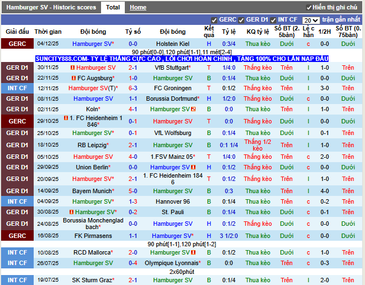Select result letter T in Stuttgart row
Viewport: 365px width, 285px height.
click(209, 68)
